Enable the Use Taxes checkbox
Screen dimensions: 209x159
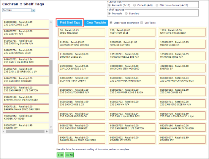click(142, 23)
